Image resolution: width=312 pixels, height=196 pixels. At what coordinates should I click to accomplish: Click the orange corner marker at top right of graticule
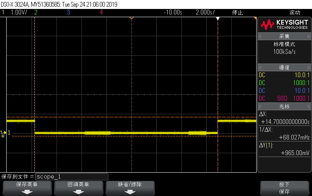(x=255, y=18)
